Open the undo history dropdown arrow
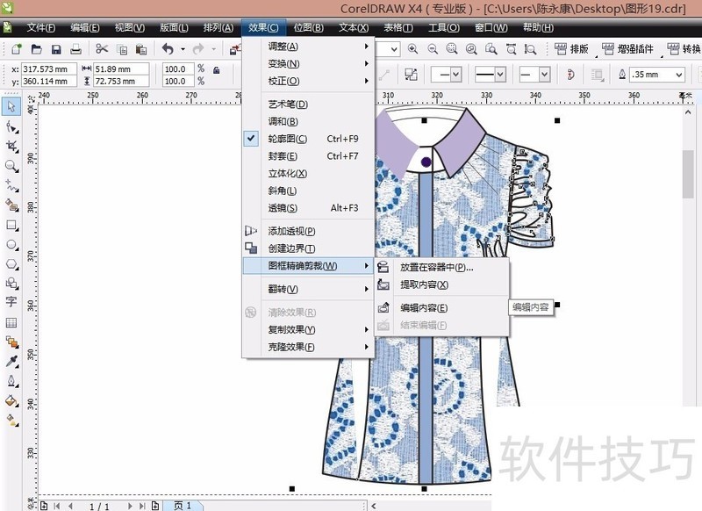The height and width of the screenshot is (511, 702). coord(181,49)
